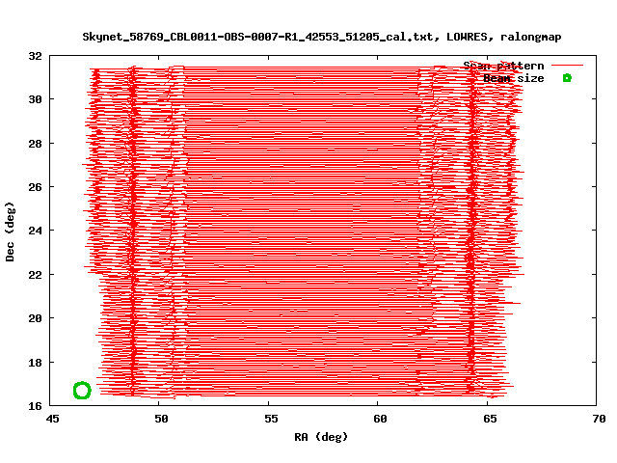Click the y-axis tick label 28
The height and width of the screenshot is (463, 617).
pyautogui.click(x=35, y=144)
